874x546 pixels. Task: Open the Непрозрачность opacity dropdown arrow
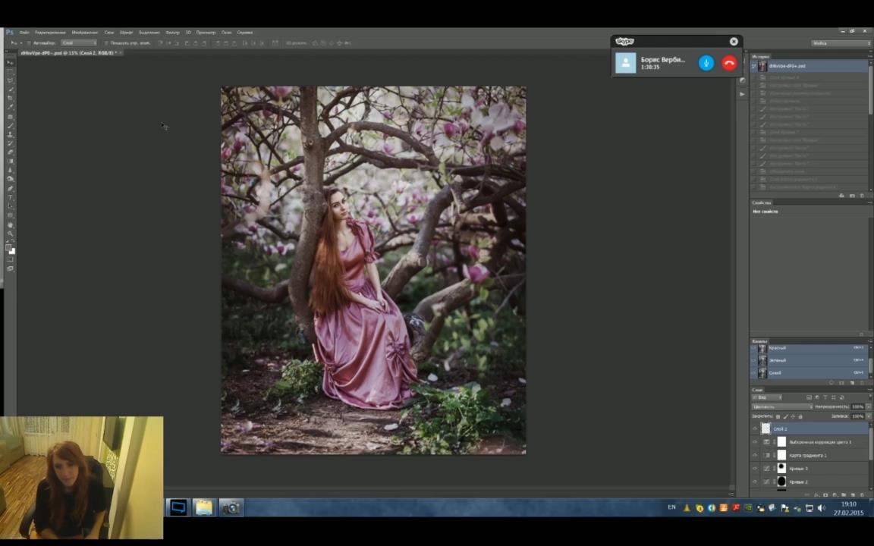[869, 406]
